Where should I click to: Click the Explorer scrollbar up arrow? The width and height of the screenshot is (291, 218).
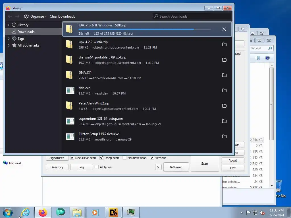272,65
